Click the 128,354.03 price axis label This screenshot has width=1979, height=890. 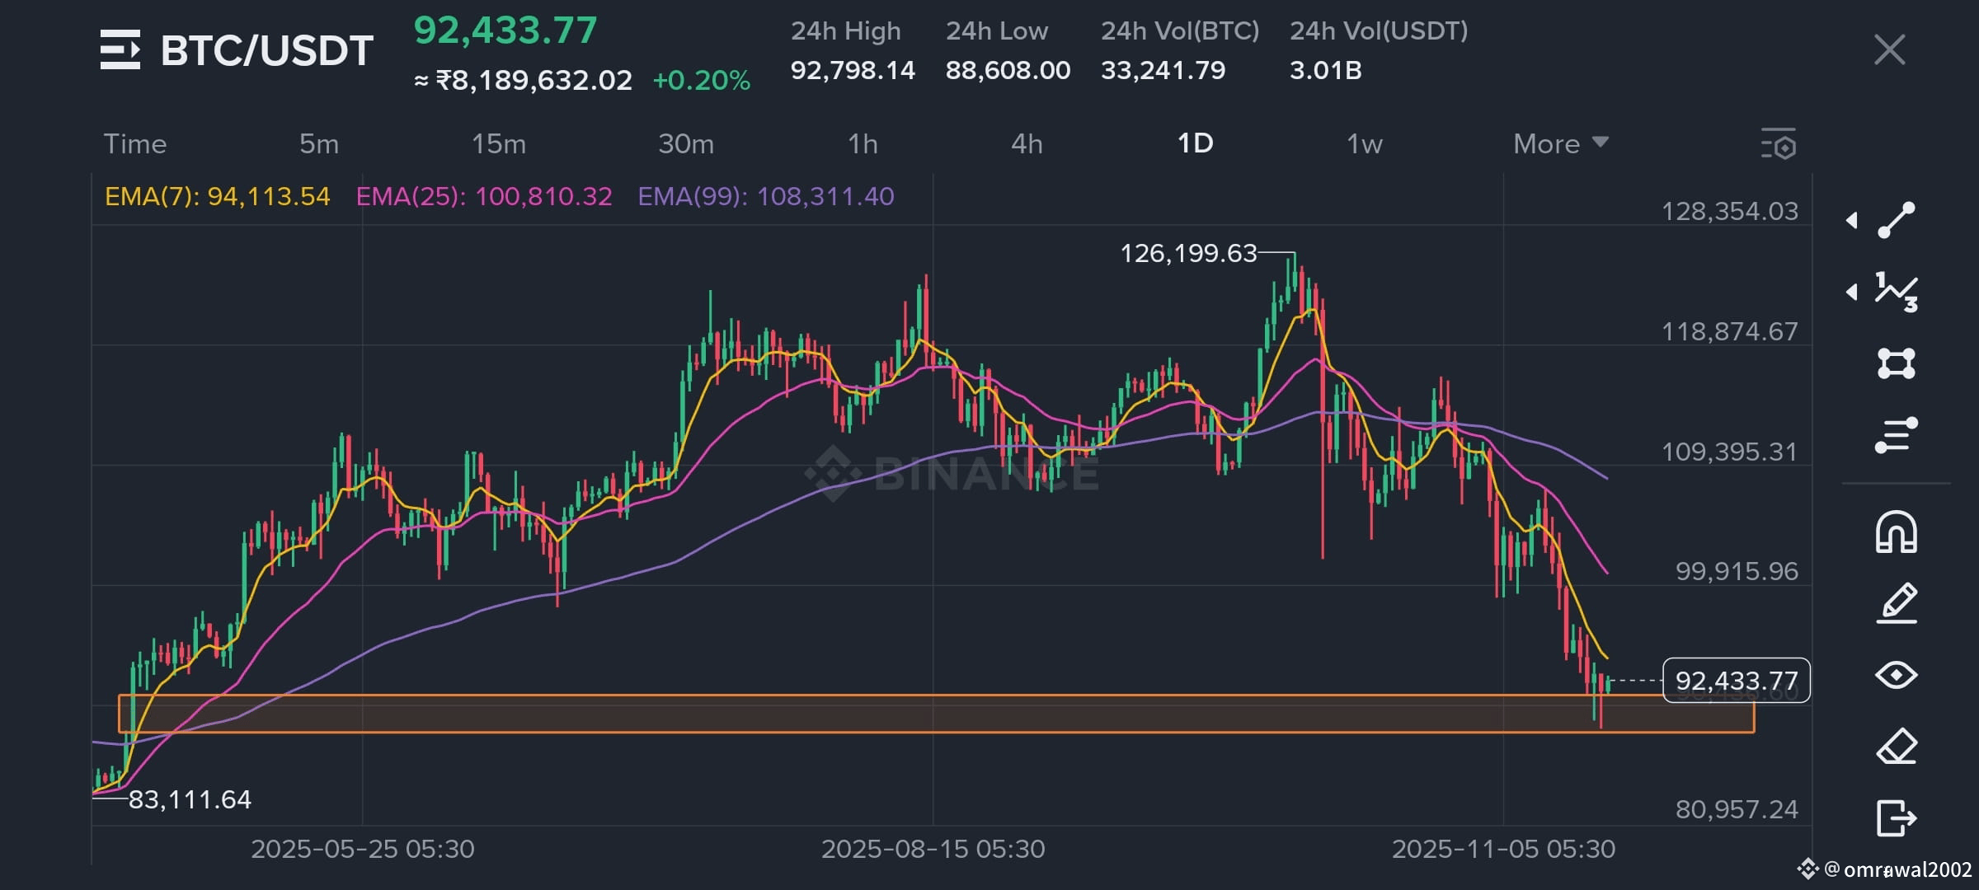point(1729,211)
